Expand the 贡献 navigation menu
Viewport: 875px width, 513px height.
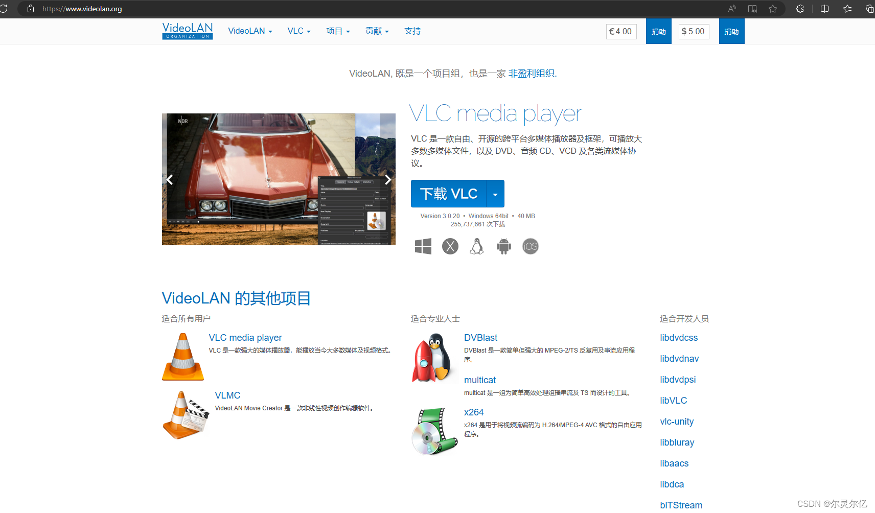tap(377, 31)
